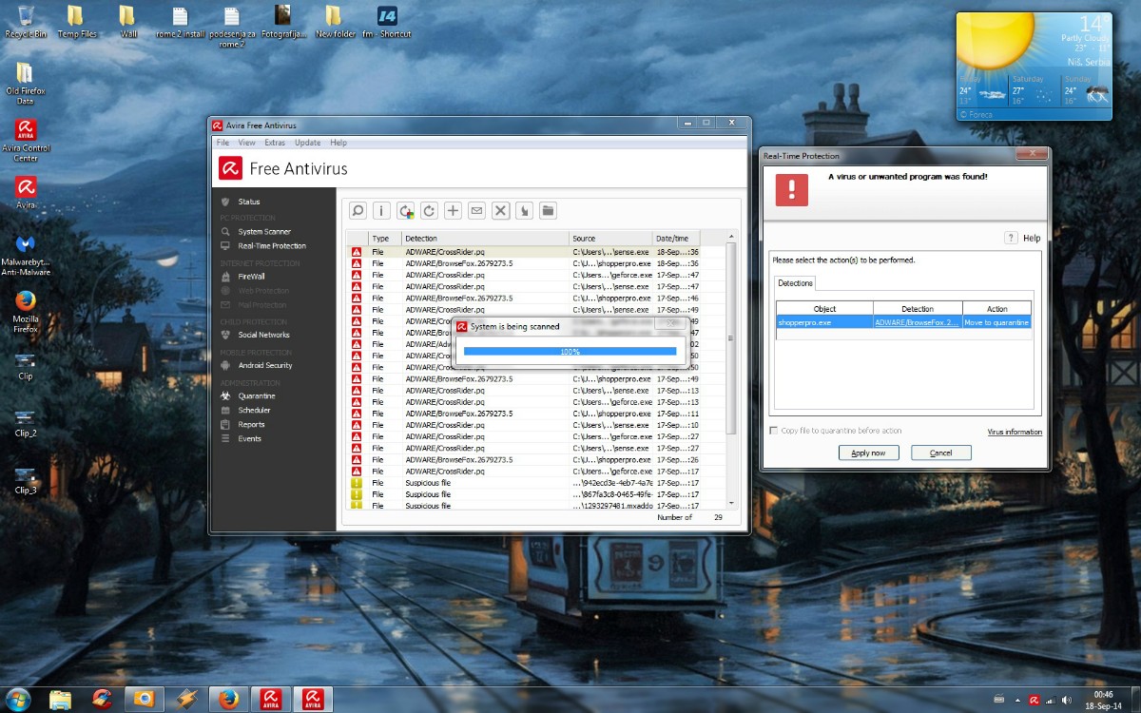
Task: Toggle 'Copy file to quarantine before action' checkbox
Action: (774, 431)
